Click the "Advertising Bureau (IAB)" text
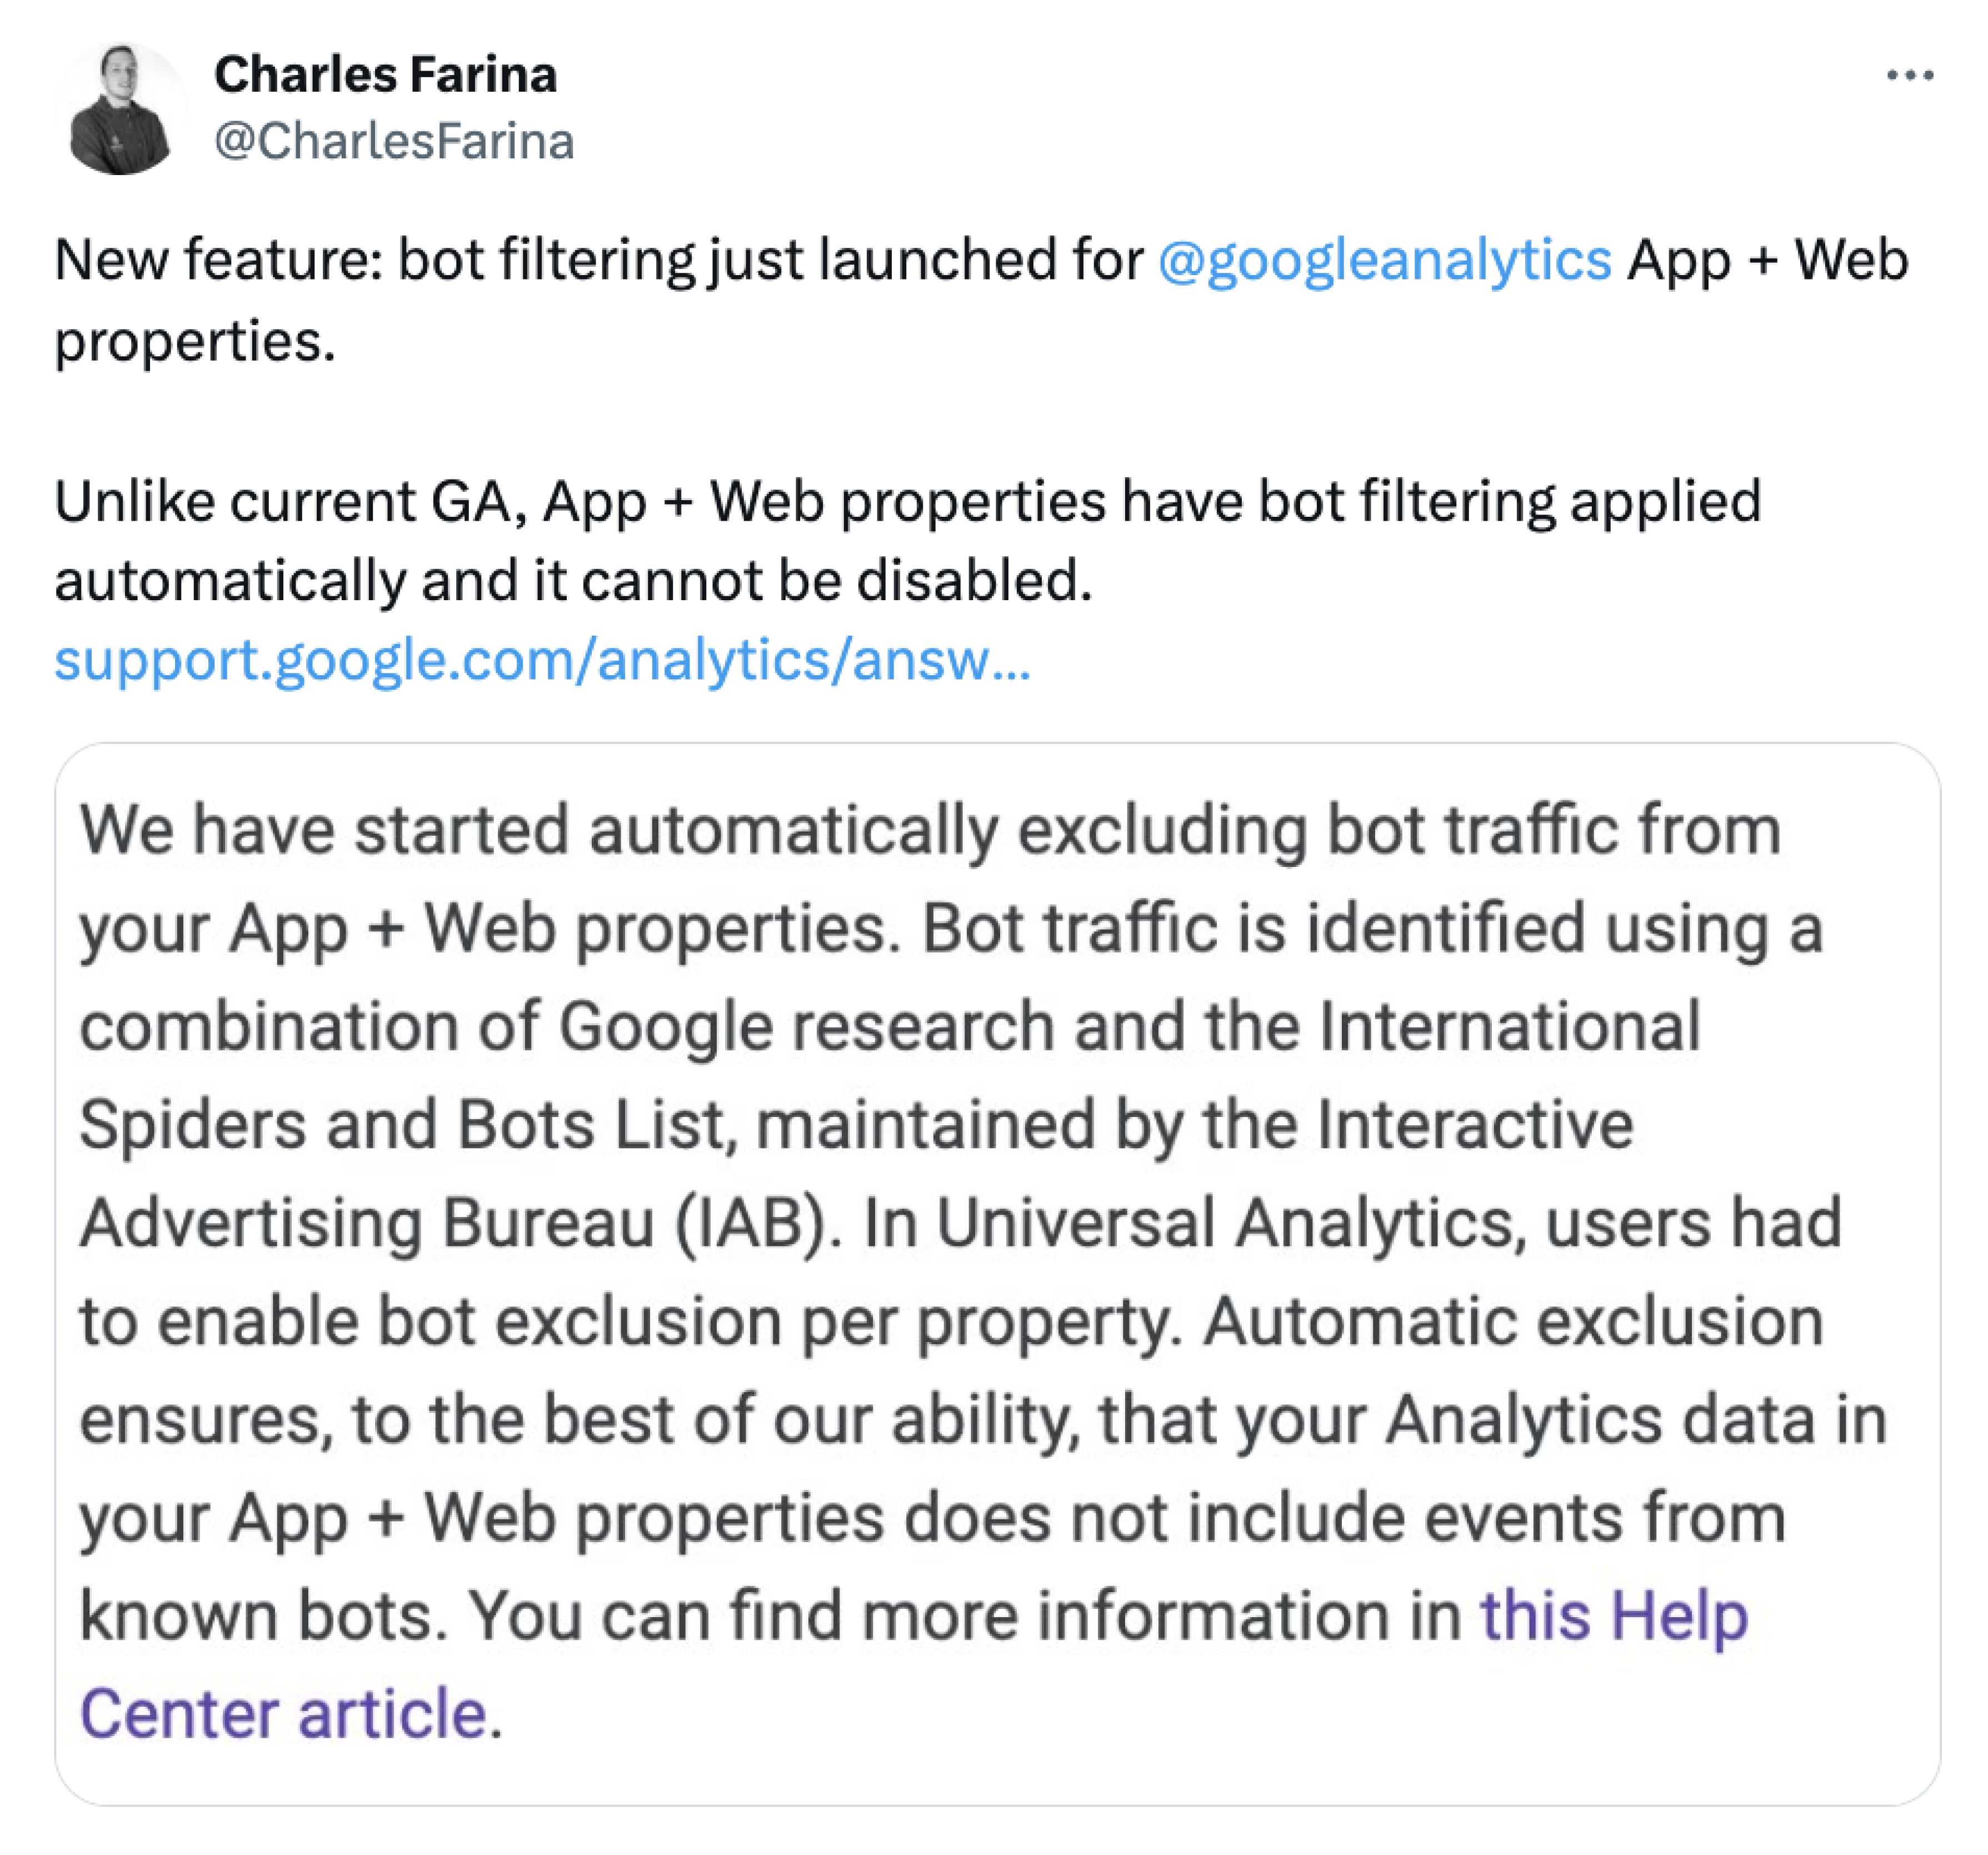 pos(460,1222)
